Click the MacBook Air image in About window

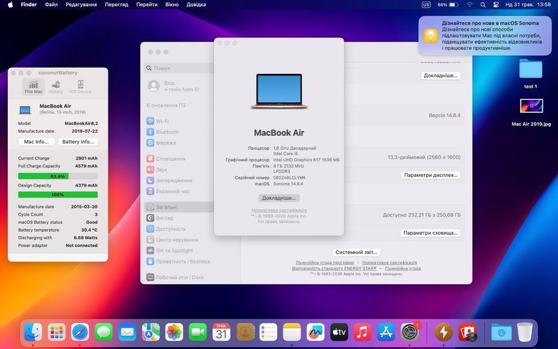pyautogui.click(x=279, y=91)
